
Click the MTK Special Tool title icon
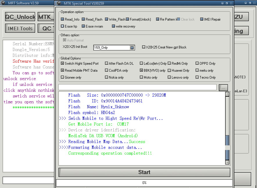[x=58, y=3]
